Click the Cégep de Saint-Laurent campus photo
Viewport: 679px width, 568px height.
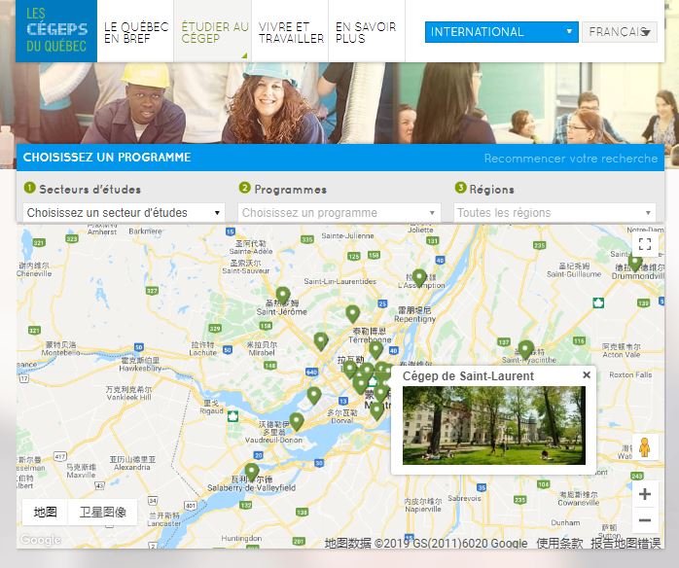click(493, 426)
